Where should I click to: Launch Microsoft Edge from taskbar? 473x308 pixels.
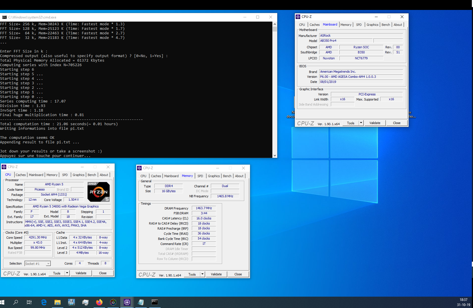44,302
